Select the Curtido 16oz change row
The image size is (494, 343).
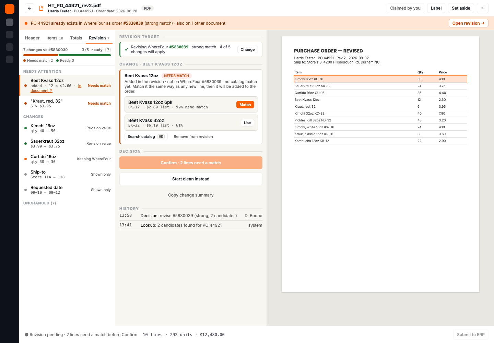coord(67,159)
